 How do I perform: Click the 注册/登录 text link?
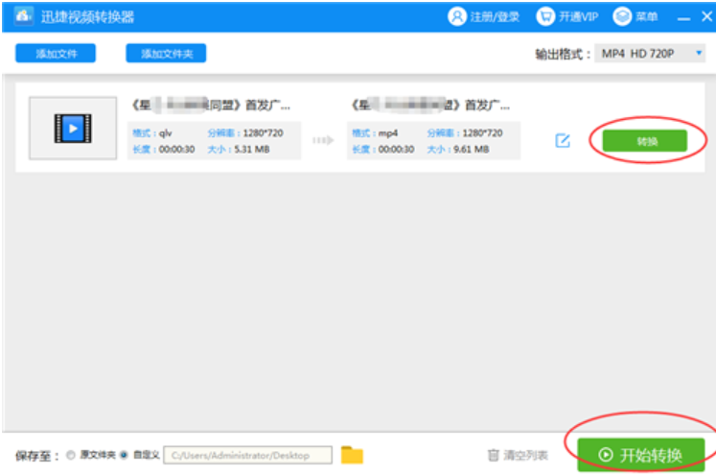coord(493,17)
